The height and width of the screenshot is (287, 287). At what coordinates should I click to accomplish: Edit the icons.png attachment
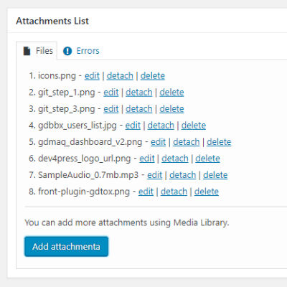click(92, 76)
